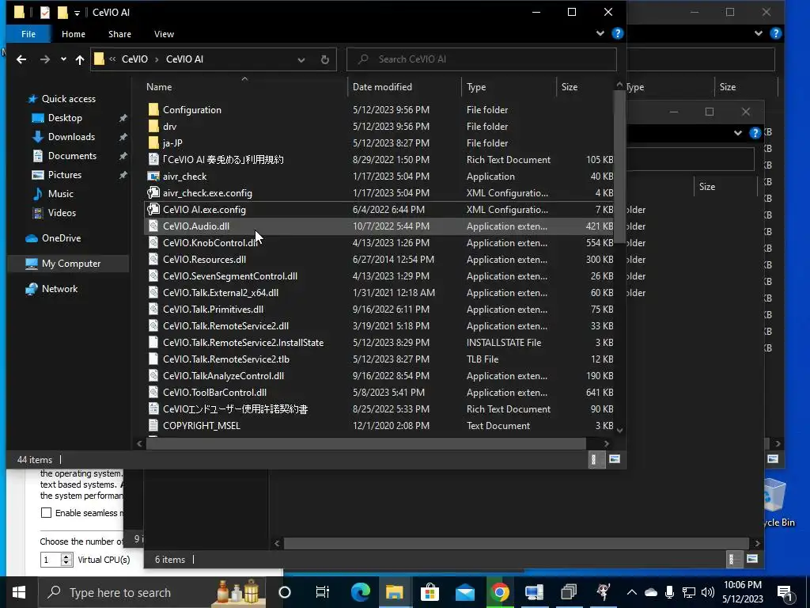Screen dimensions: 810x608
Task: Show hidden system tray icons
Action: pos(632,592)
